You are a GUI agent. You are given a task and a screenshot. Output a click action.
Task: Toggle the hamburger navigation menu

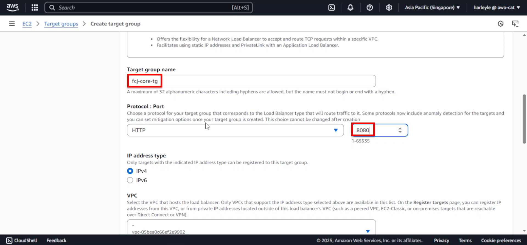click(x=12, y=24)
